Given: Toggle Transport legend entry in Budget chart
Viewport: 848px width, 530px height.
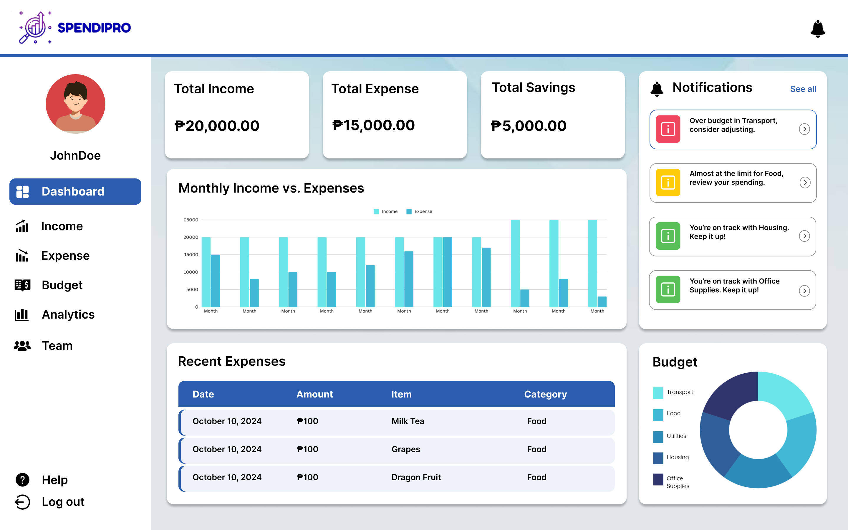Looking at the screenshot, I should 673,392.
